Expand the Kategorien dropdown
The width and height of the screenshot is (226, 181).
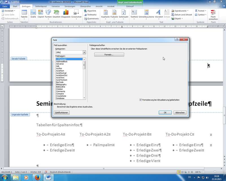[x=84, y=52]
